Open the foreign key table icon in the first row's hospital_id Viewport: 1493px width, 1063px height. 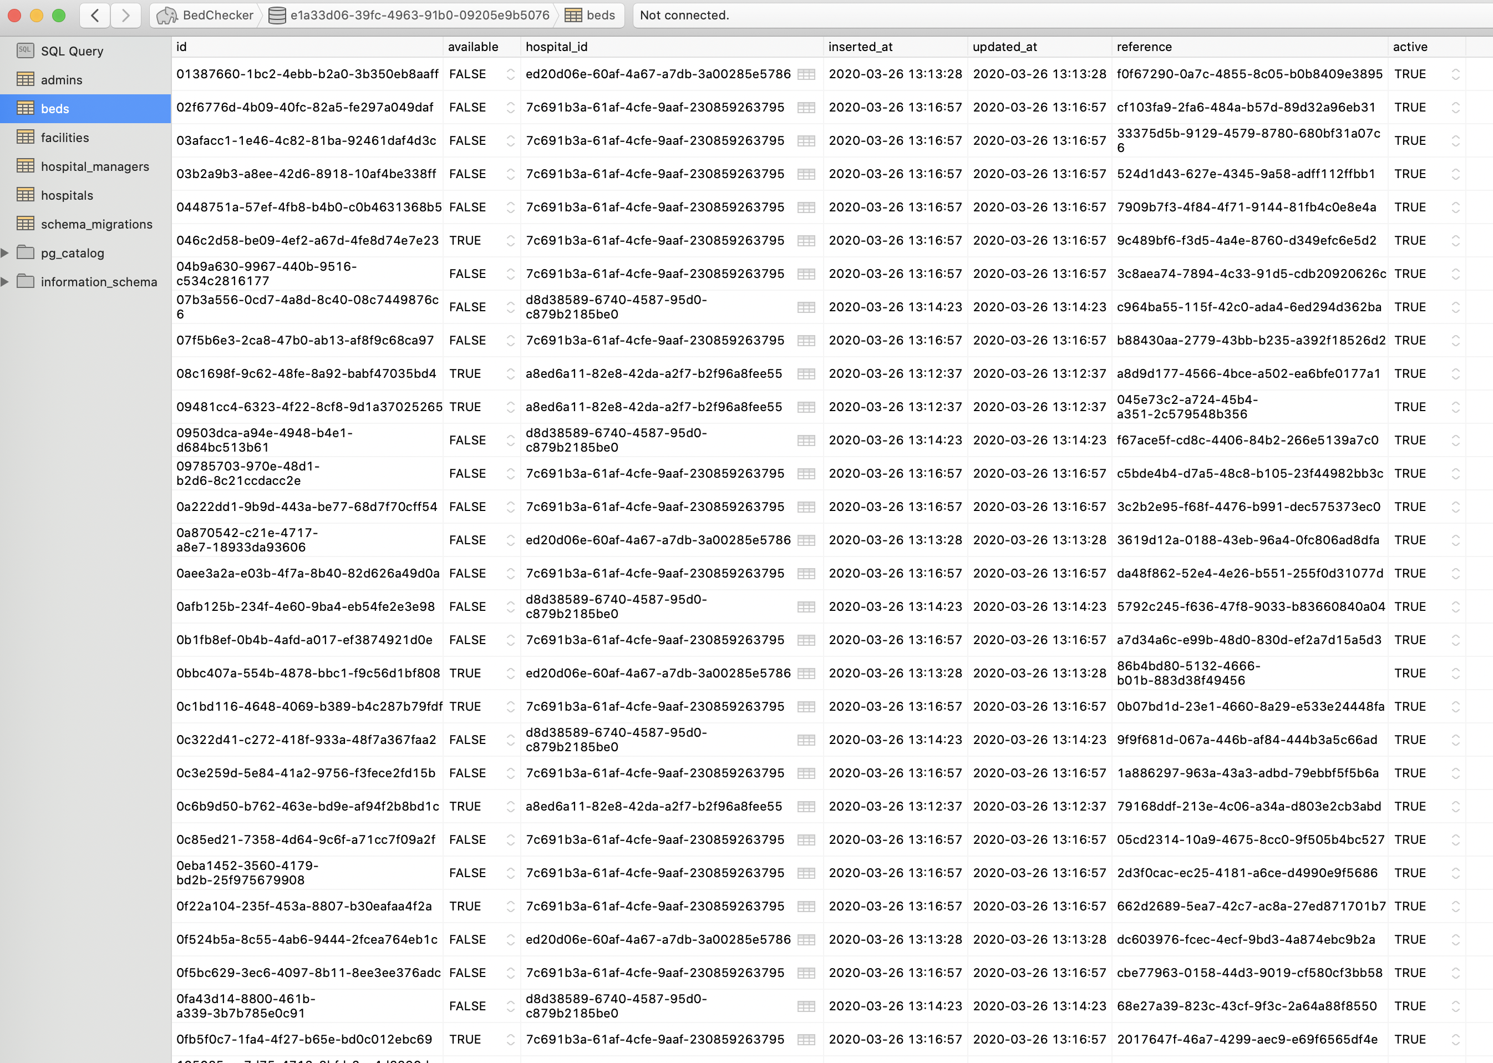[x=806, y=74]
